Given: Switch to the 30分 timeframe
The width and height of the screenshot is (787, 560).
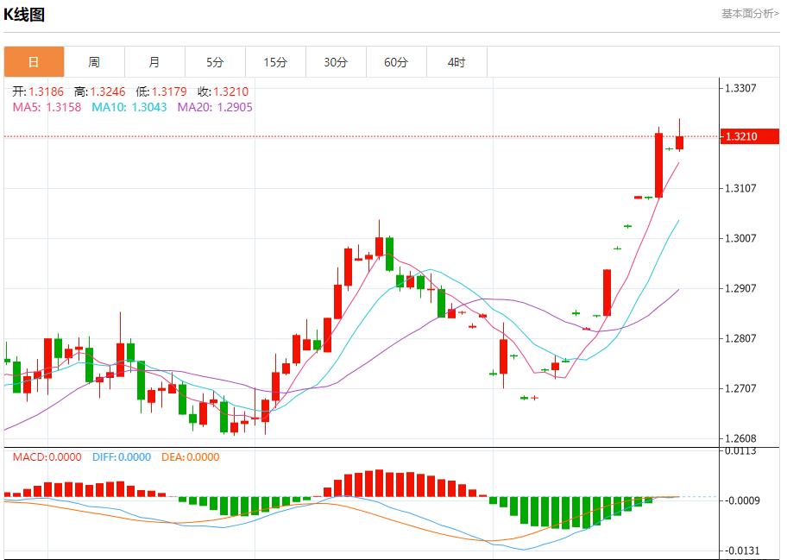Looking at the screenshot, I should click(336, 62).
